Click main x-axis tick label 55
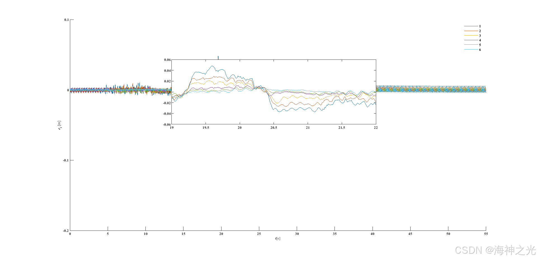Screen dimensions: 537x259 (x=486, y=234)
